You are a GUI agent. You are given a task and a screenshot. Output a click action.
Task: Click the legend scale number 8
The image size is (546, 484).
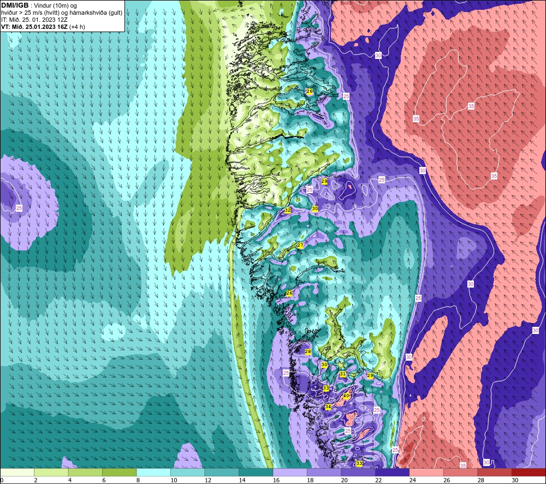(138, 480)
